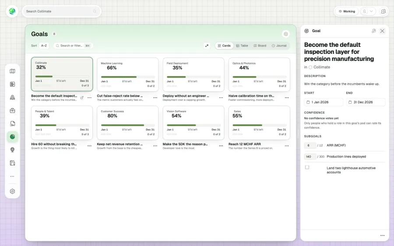Open goal title Halve calibration time
The image size is (394, 246).
251,96
